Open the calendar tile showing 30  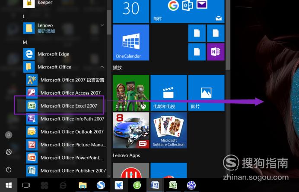(x=131, y=11)
